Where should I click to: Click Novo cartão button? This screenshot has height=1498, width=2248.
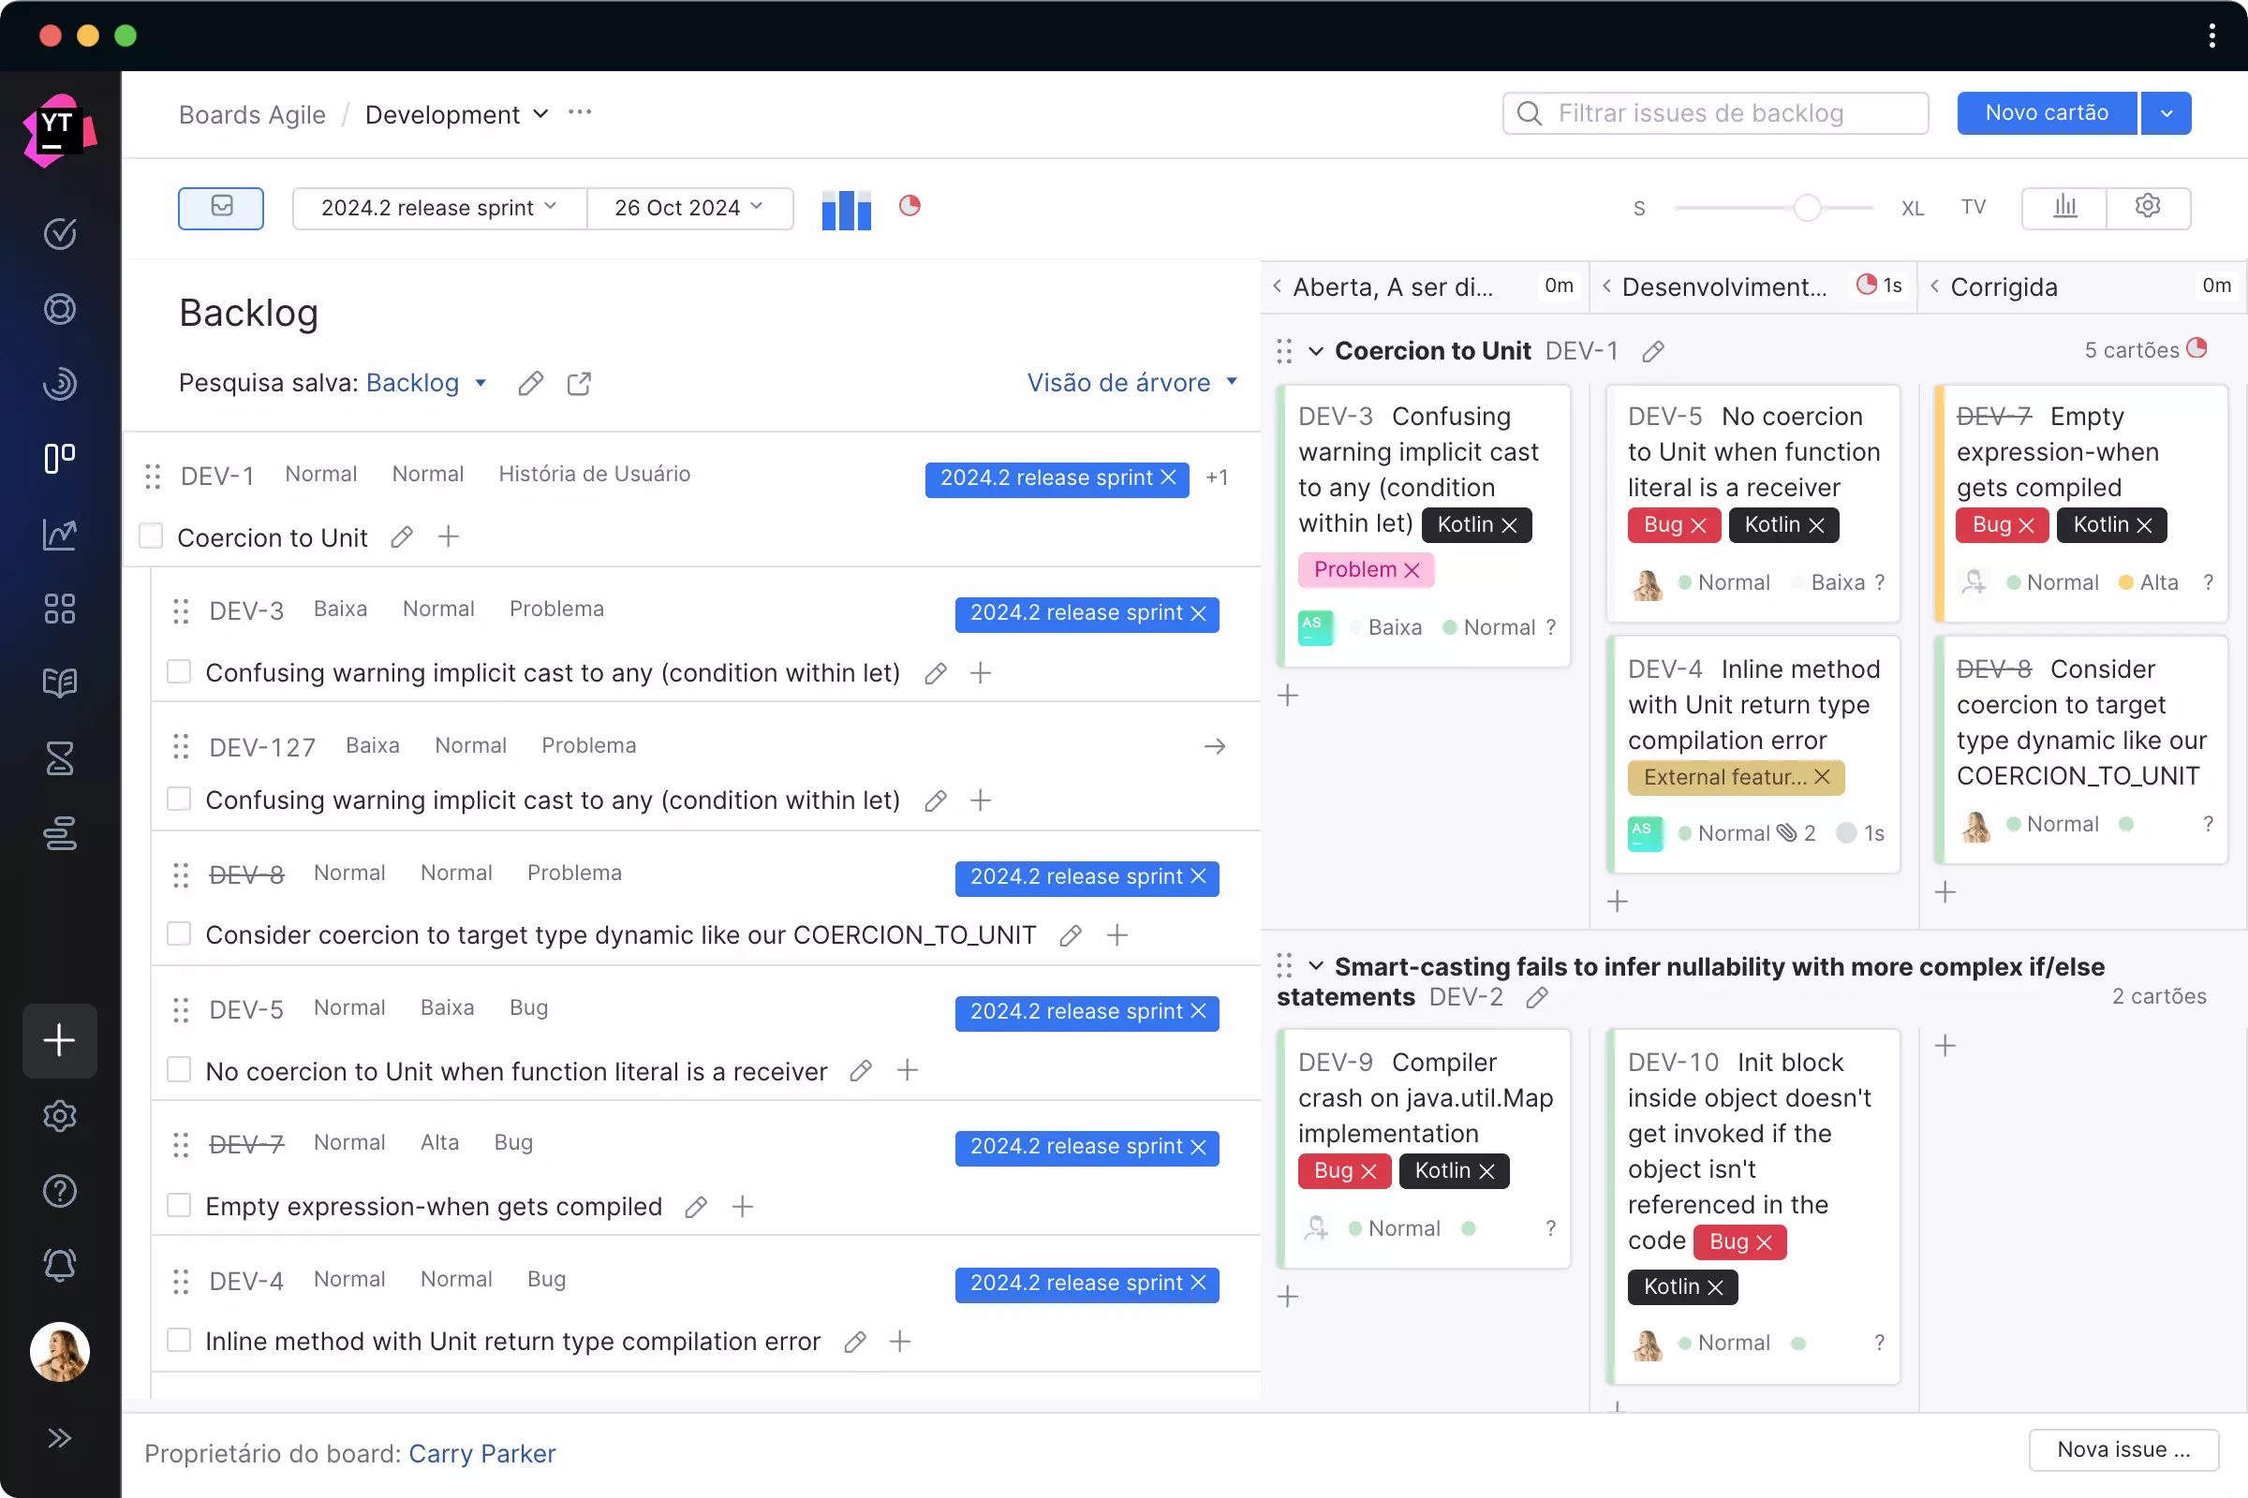pos(2046,112)
